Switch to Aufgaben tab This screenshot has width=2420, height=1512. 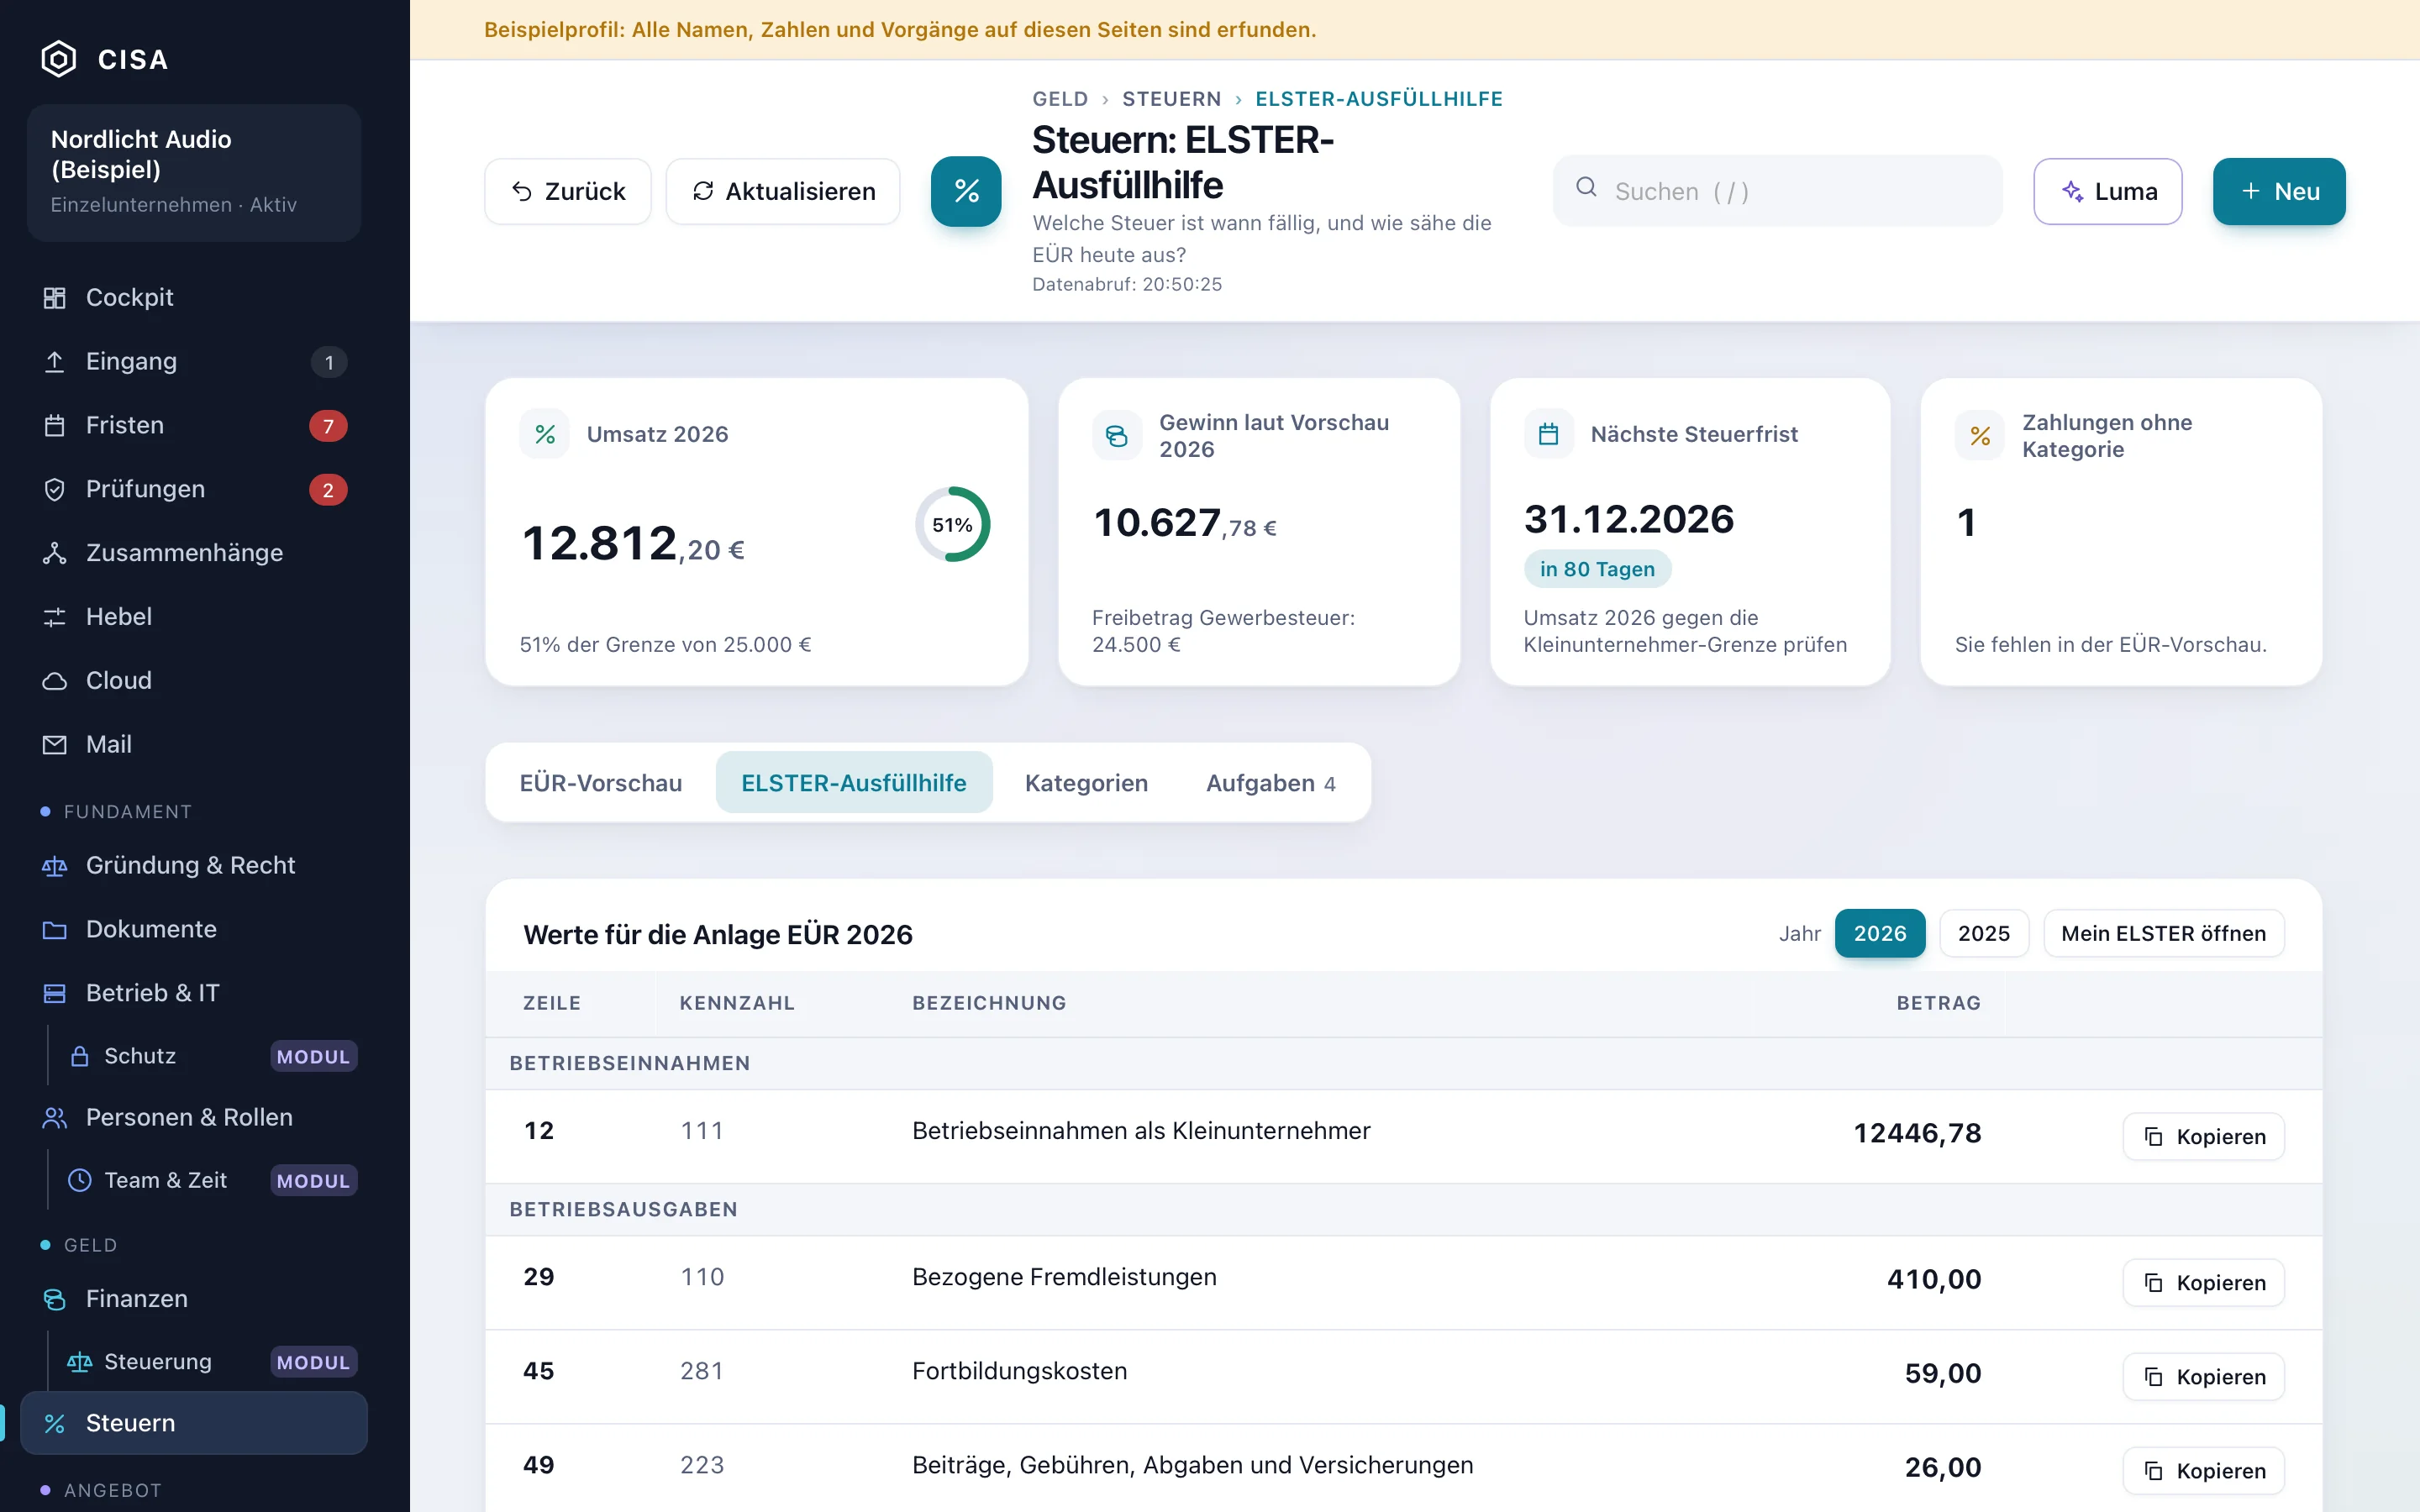[1270, 782]
